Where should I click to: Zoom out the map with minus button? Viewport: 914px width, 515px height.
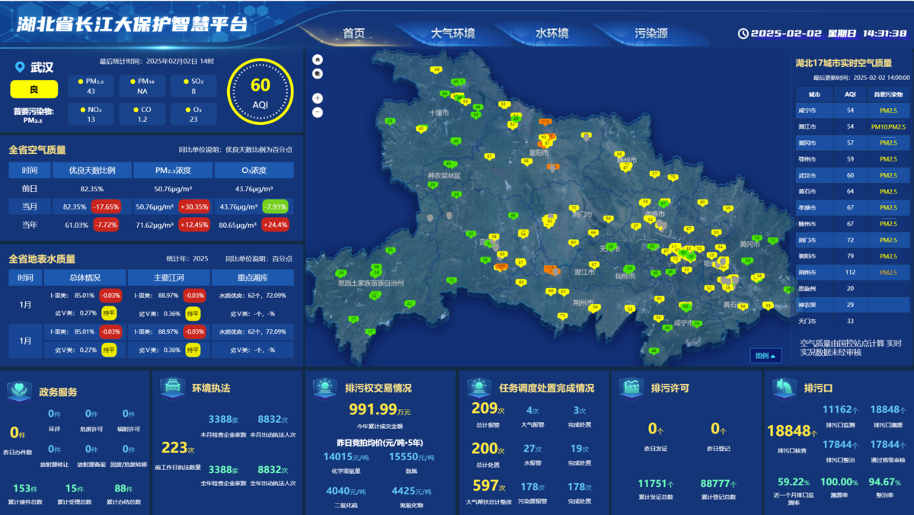pyautogui.click(x=318, y=113)
